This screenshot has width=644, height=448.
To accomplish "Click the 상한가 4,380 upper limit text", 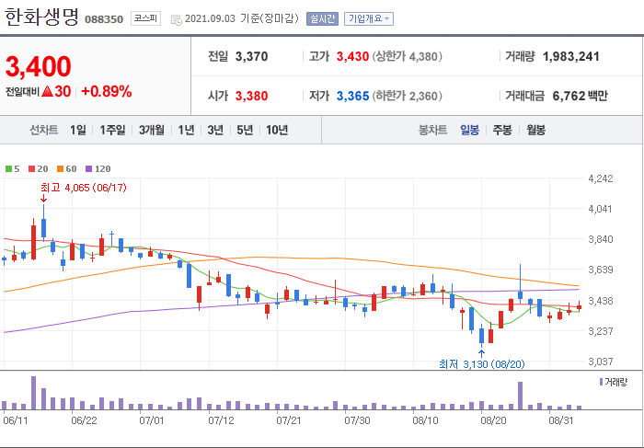I will point(407,56).
